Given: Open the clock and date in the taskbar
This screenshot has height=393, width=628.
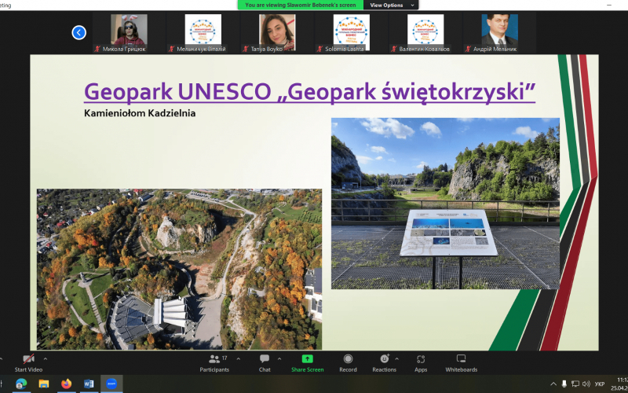Looking at the screenshot, I should pos(621,384).
